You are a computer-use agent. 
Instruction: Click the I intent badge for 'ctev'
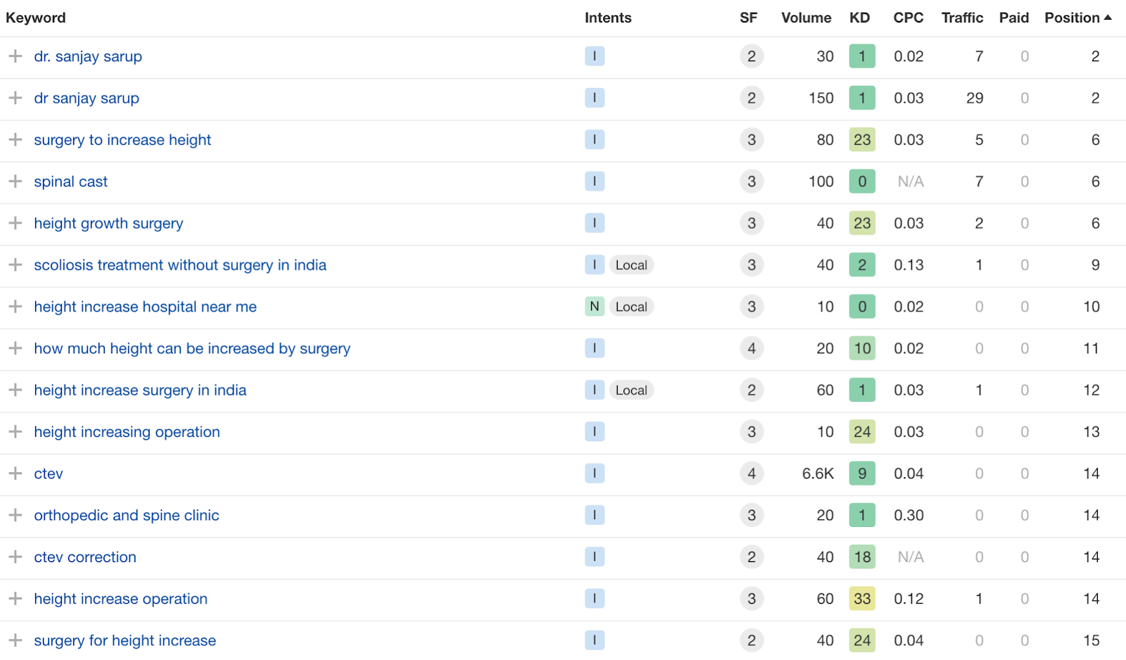click(595, 474)
